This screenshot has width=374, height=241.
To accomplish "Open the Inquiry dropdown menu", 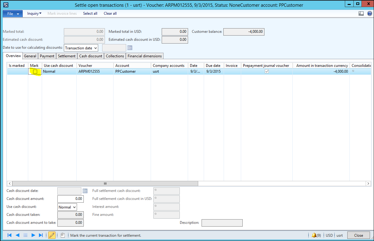I will click(34, 13).
